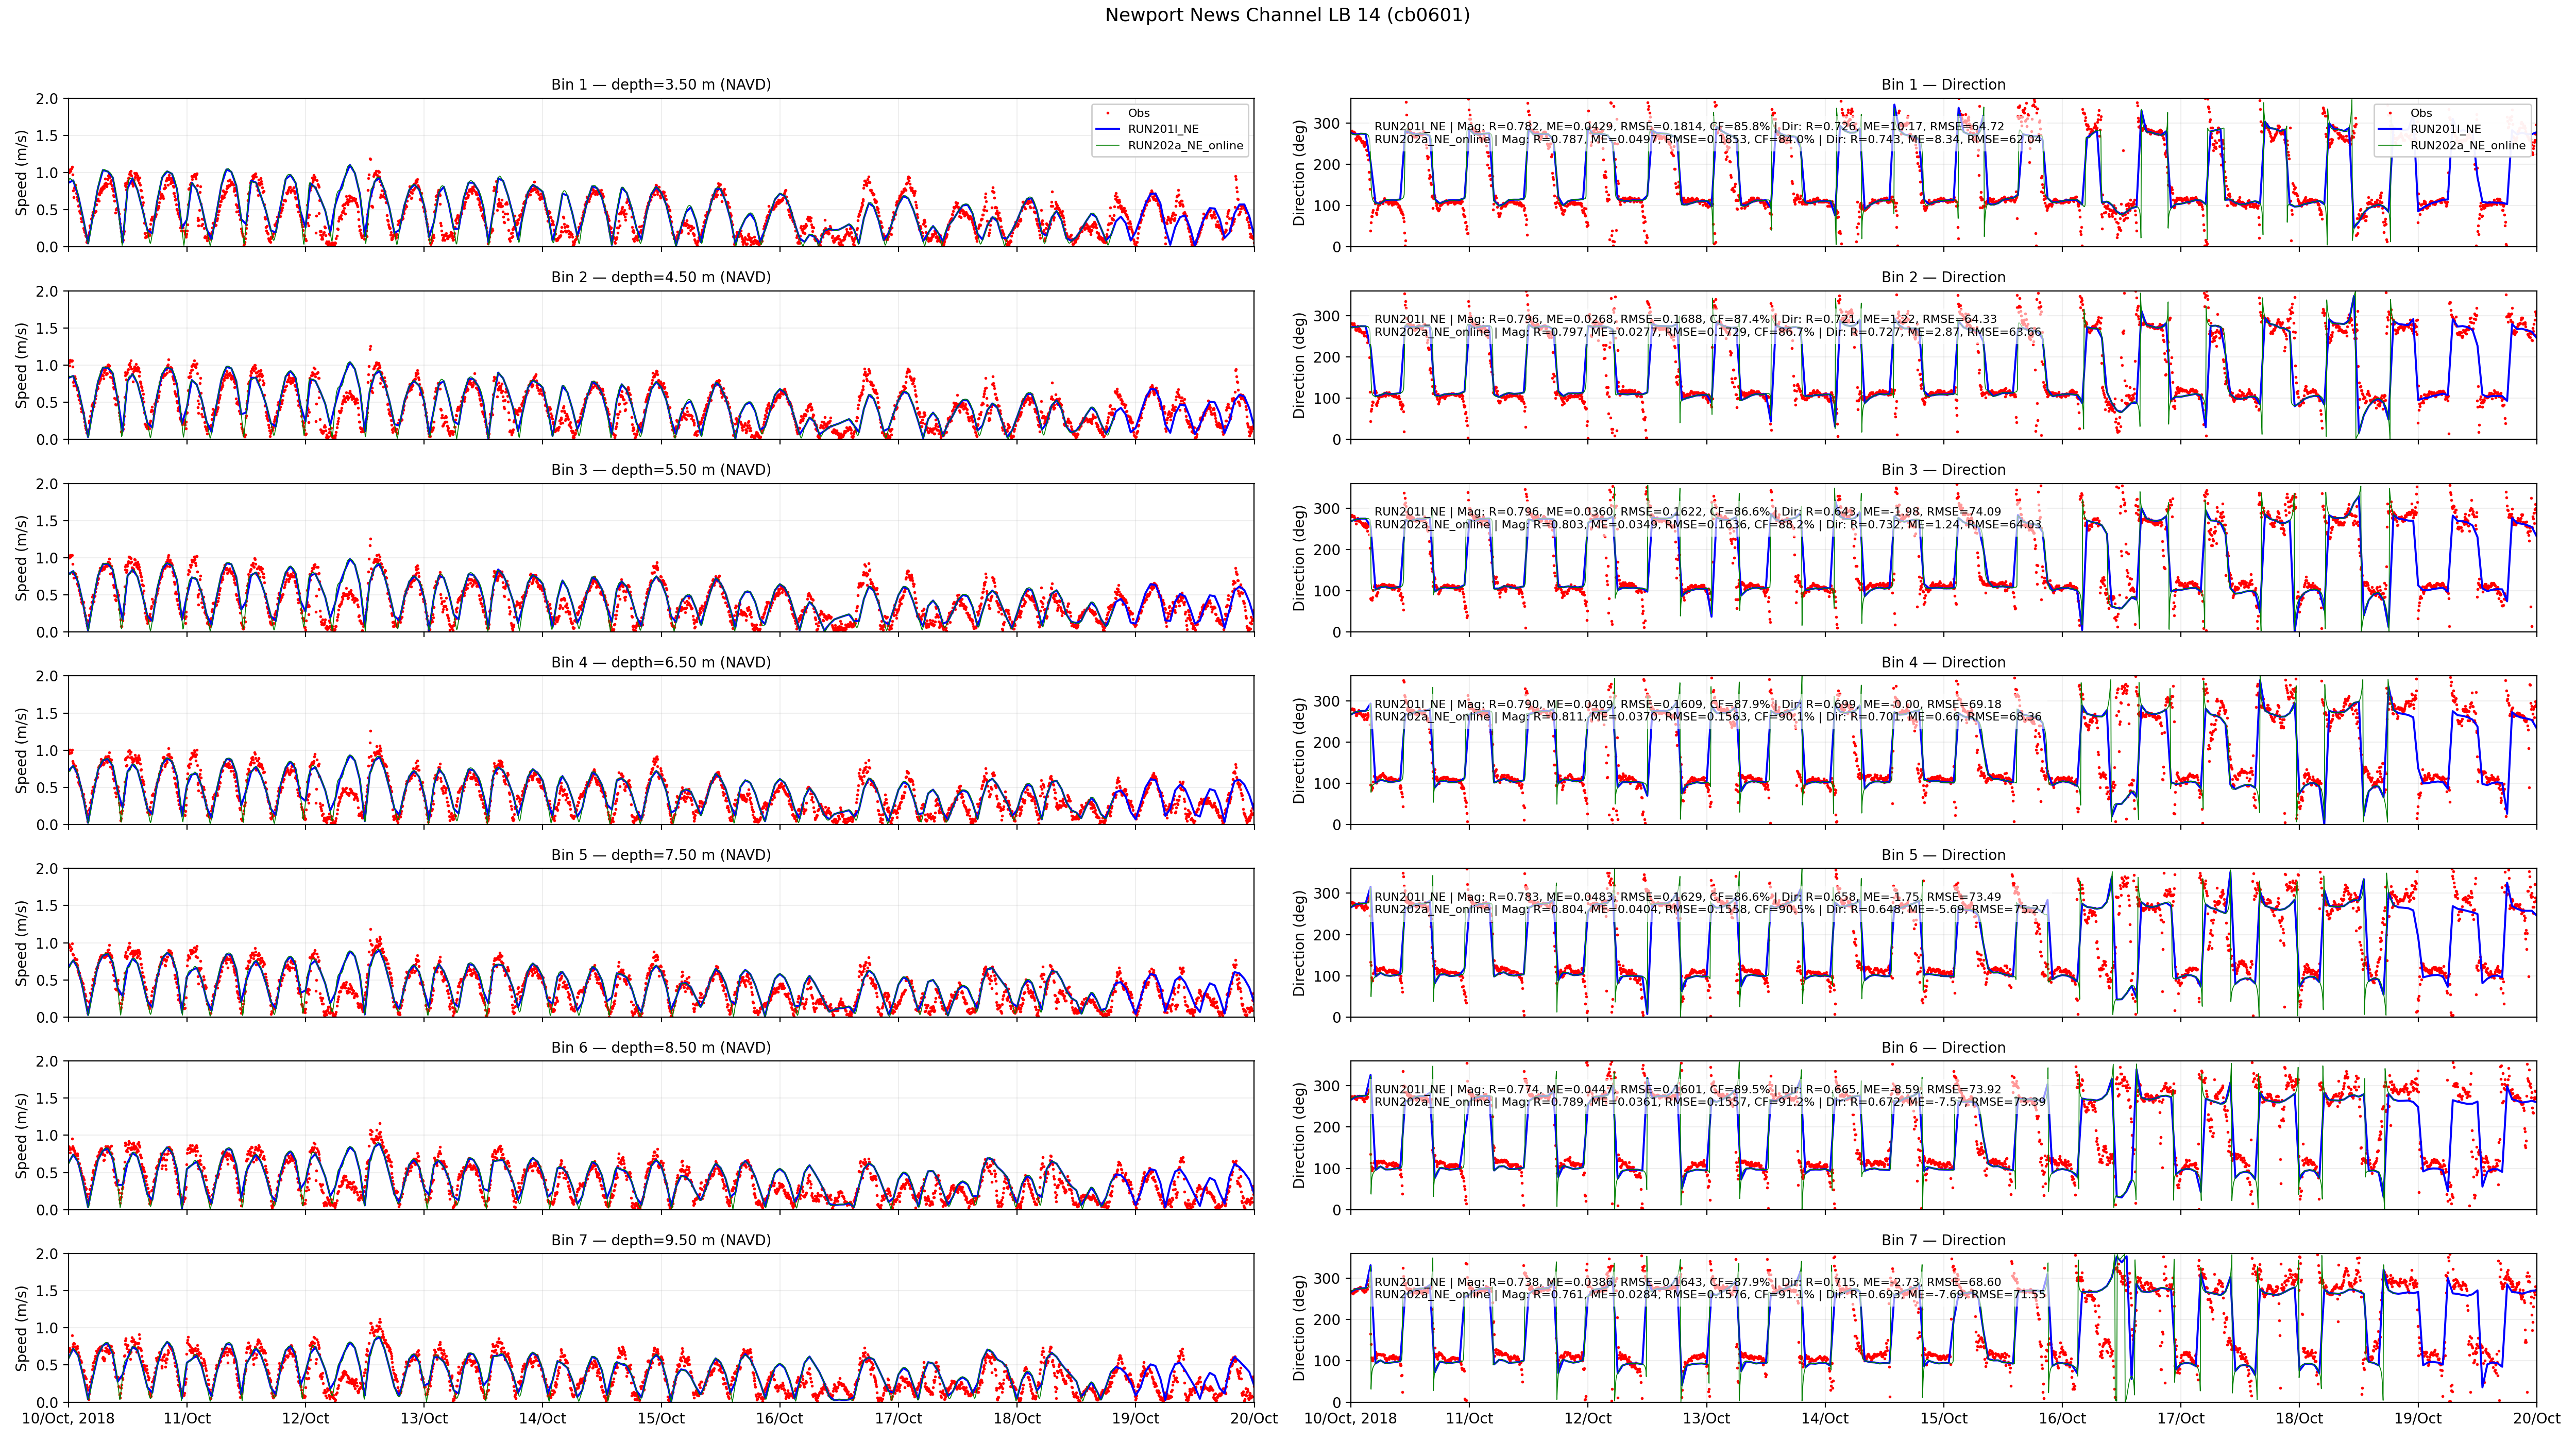The width and height of the screenshot is (2576, 1442).
Task: Click the '19/Oct' tick under the direction plots
Action: click(x=2418, y=1418)
